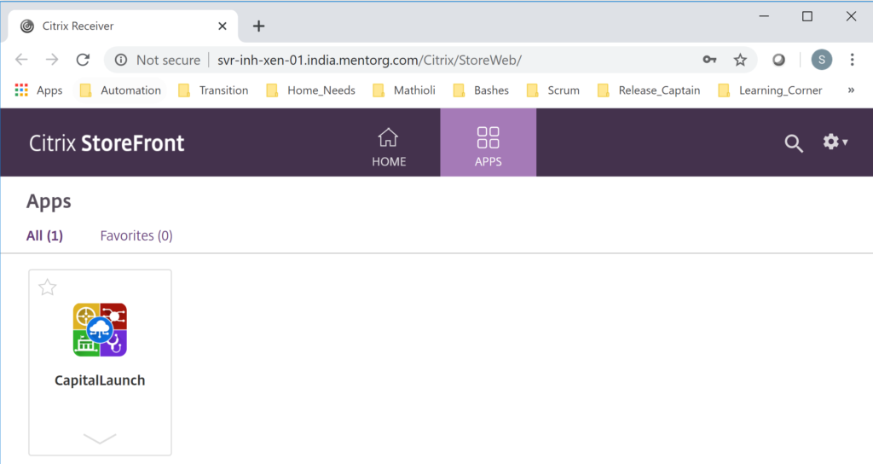Launch the CapitalLaunch app icon
This screenshot has height=464, width=873.
coord(100,330)
